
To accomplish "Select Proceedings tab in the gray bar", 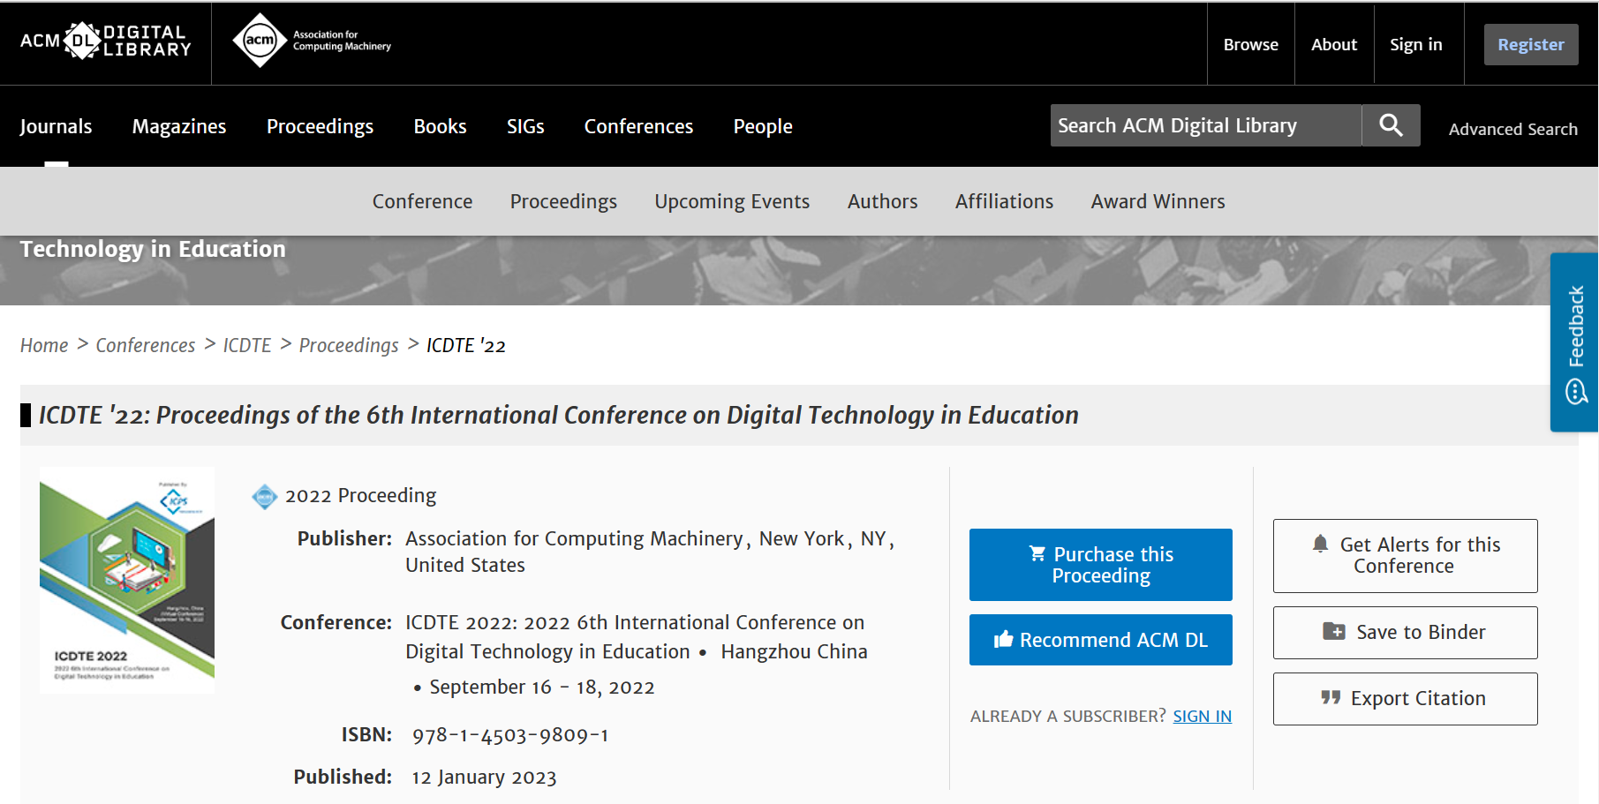I will 563,201.
